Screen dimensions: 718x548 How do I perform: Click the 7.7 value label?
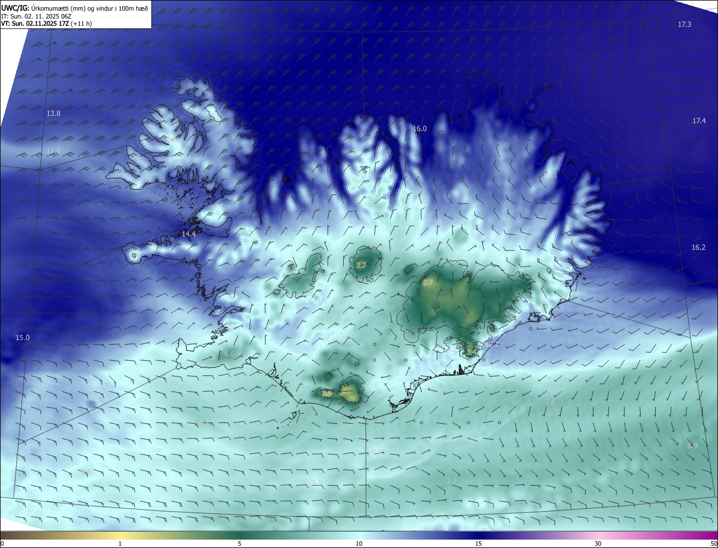452,481
